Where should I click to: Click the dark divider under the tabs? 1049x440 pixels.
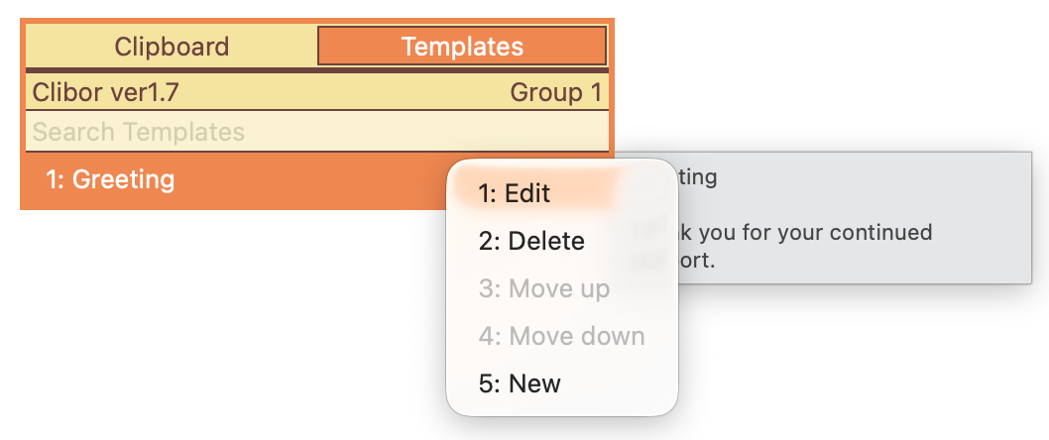[x=317, y=69]
